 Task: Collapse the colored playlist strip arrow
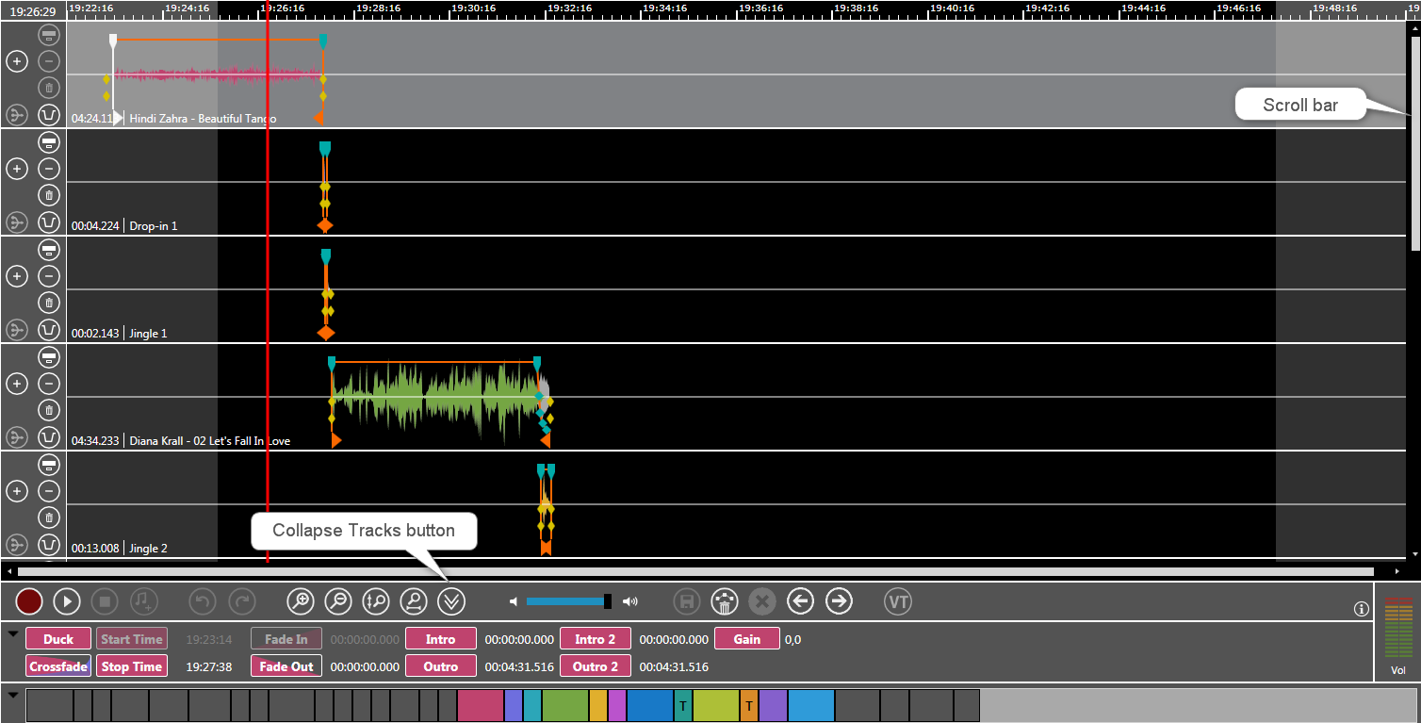13,696
